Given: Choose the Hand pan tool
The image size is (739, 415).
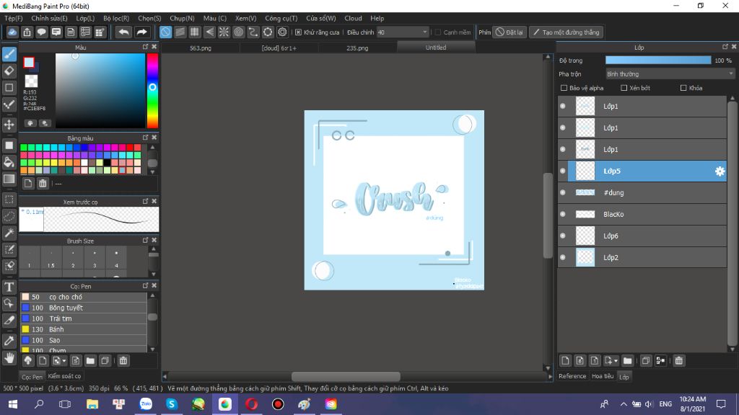Looking at the screenshot, I should click(9, 357).
